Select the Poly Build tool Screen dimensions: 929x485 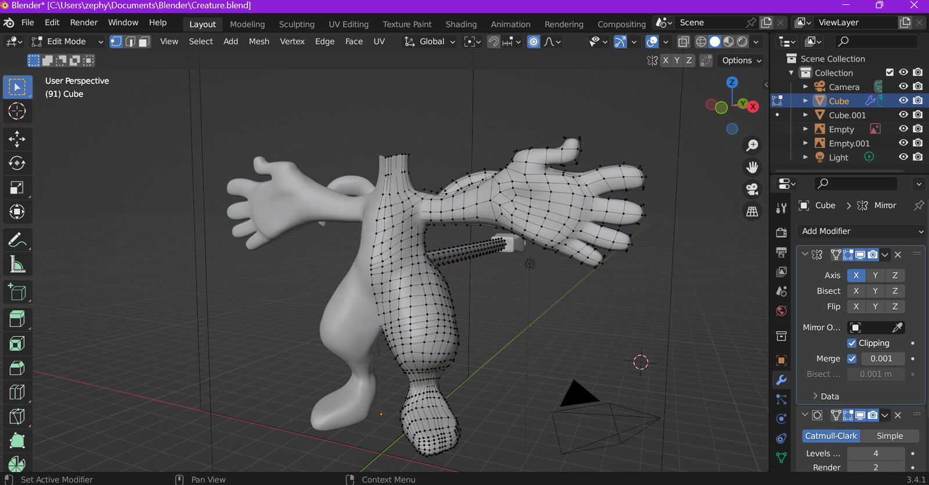[x=17, y=441]
